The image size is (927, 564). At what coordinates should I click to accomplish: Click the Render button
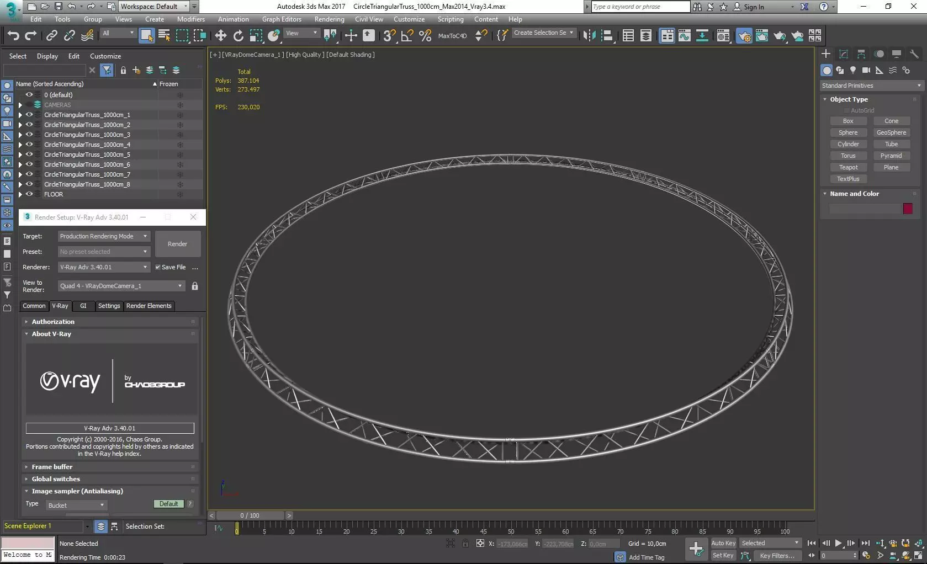(177, 244)
